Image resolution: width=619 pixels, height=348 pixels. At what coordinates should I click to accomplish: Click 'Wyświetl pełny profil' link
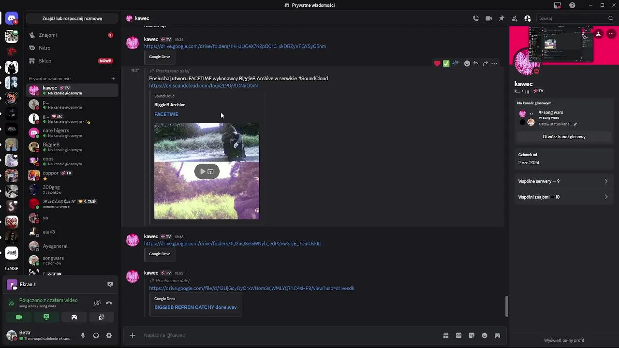pos(564,341)
